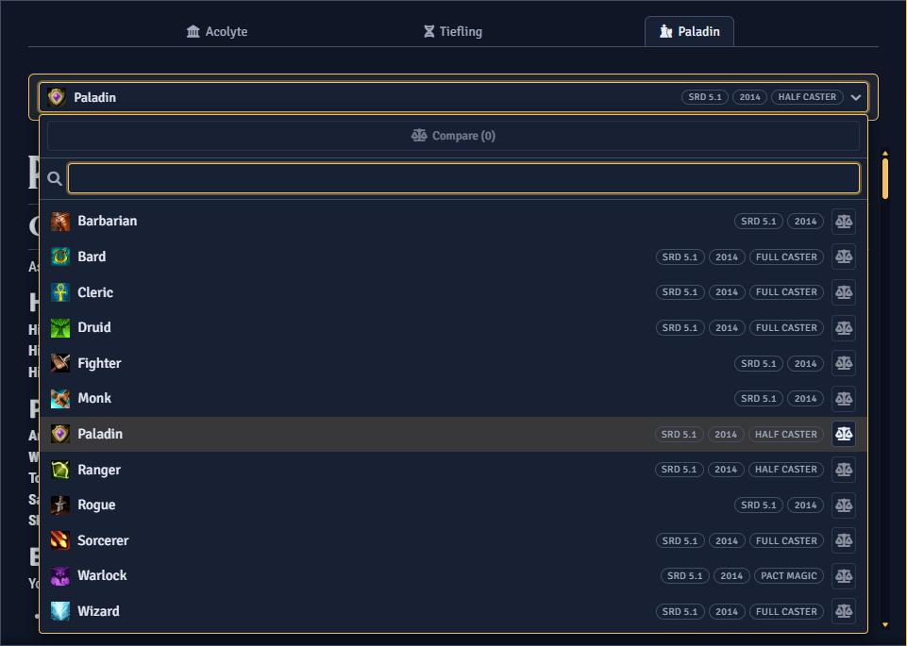Viewport: 907px width, 646px height.
Task: Select Cleric from the class list
Action: [453, 292]
